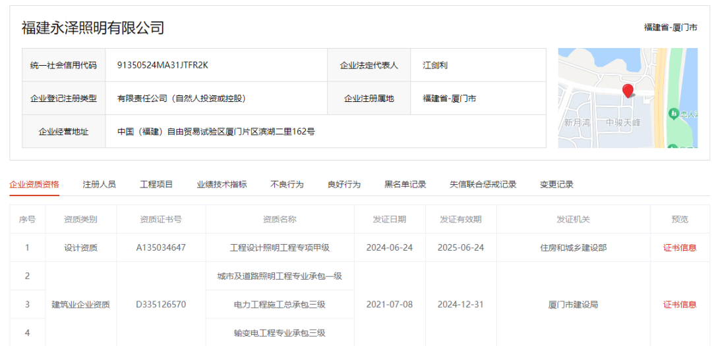Select the 建筑业企业资质 category cell

pos(81,305)
